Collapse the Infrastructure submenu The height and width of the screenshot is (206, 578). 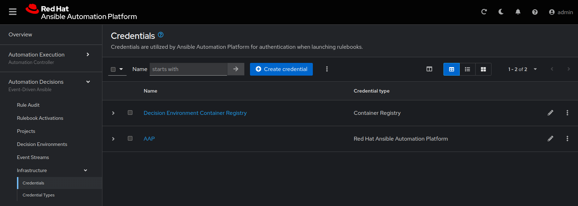51,170
